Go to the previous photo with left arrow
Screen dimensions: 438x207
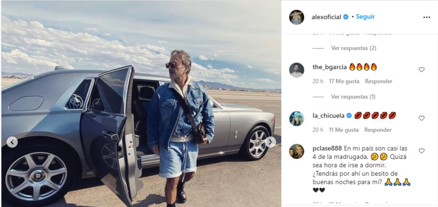[x=12, y=142]
